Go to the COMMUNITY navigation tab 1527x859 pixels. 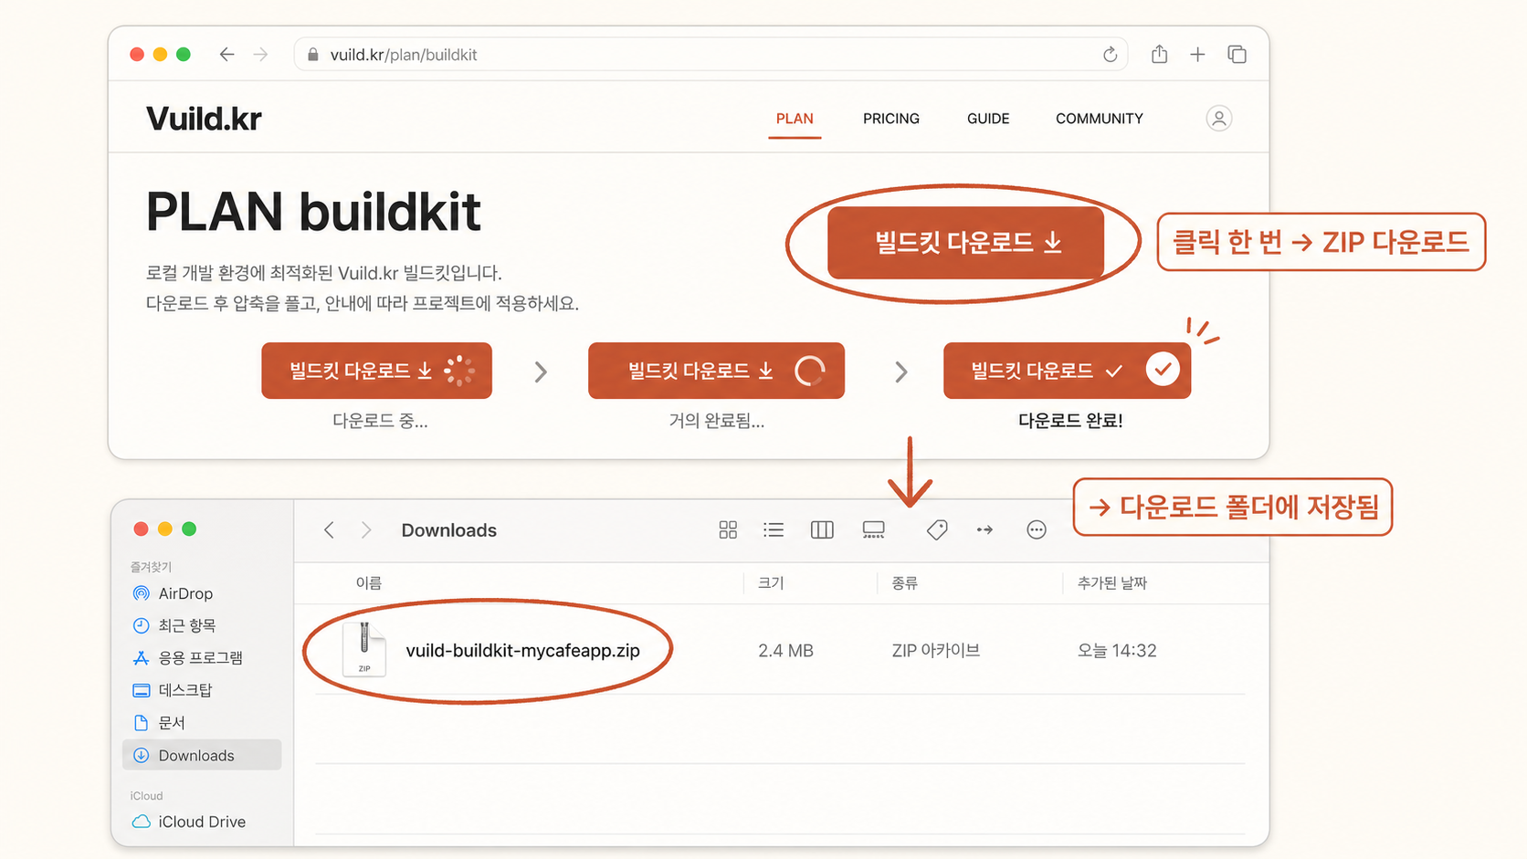click(x=1100, y=119)
